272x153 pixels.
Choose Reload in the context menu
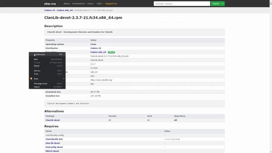(x=47, y=66)
